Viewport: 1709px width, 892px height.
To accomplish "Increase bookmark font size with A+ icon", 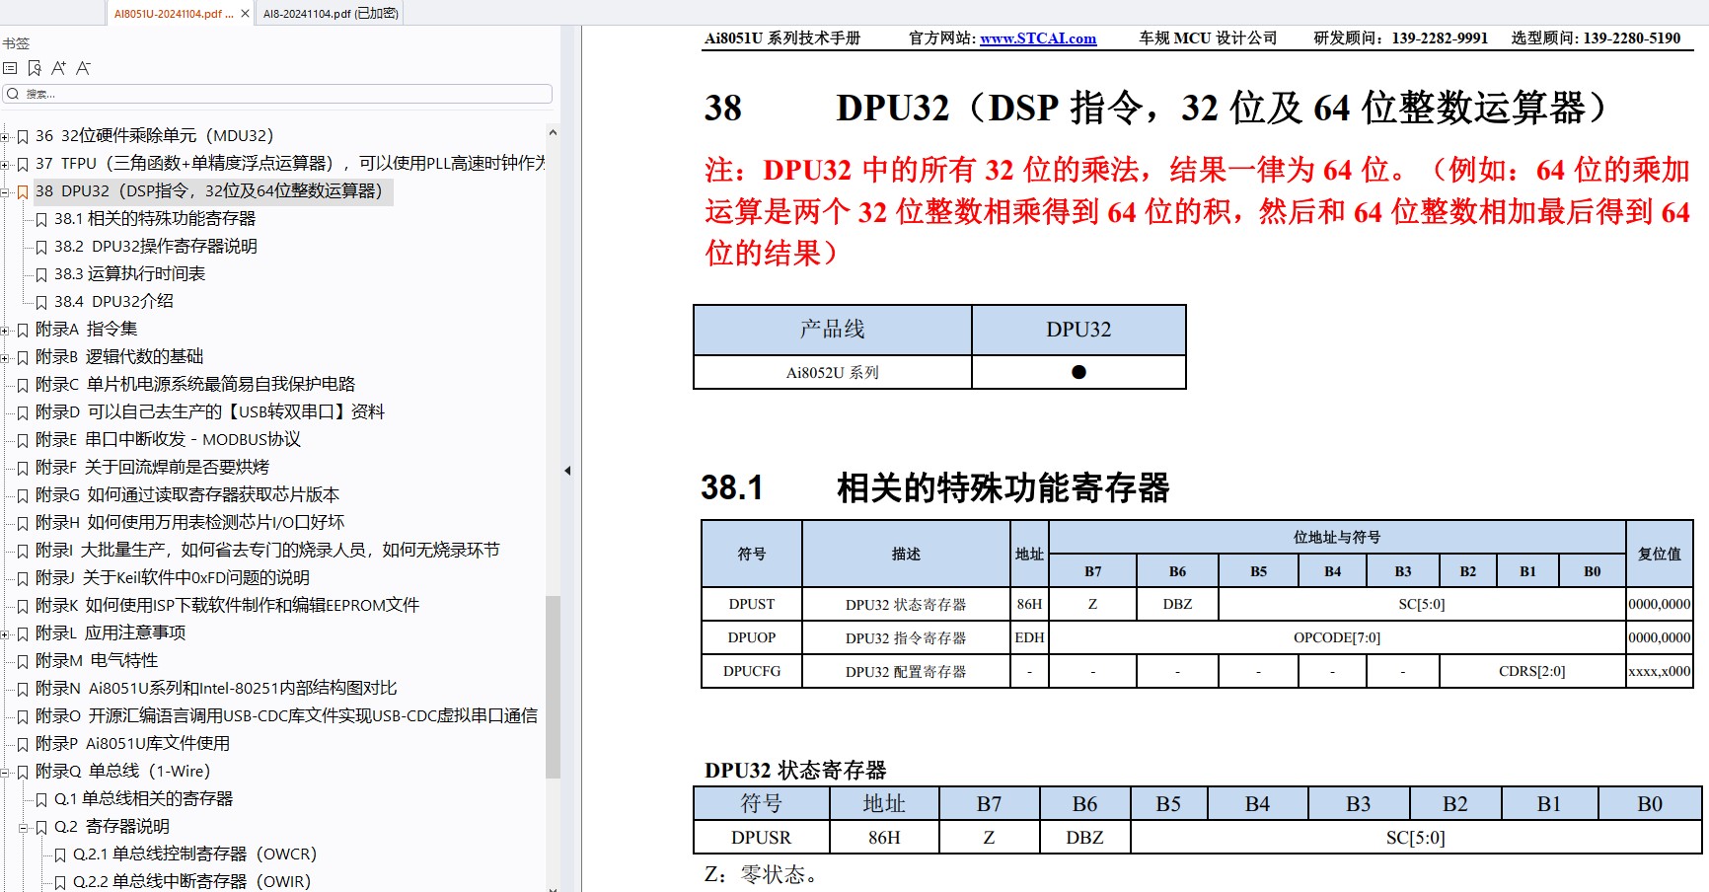I will coord(58,68).
